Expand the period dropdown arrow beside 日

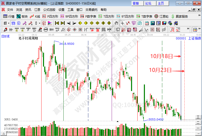point(9,23)
